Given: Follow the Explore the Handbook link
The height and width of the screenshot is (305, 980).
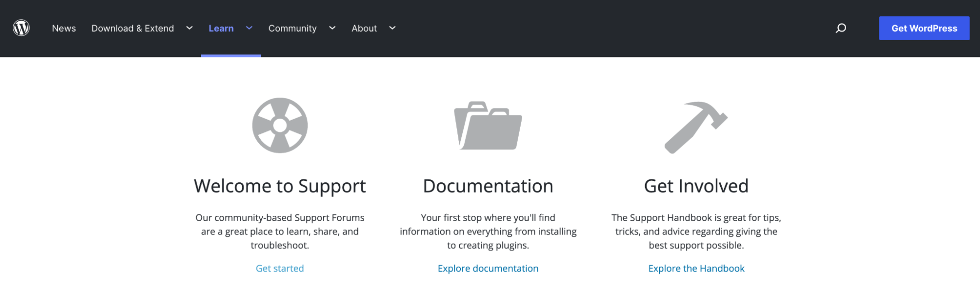Looking at the screenshot, I should [696, 268].
